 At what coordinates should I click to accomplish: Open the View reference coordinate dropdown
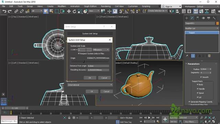click(94, 11)
